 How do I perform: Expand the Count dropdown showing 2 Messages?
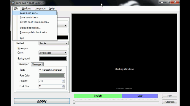coord(53,53)
